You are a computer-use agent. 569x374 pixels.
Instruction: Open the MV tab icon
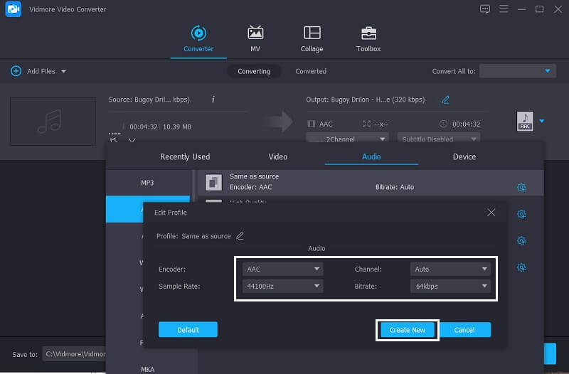pos(255,33)
